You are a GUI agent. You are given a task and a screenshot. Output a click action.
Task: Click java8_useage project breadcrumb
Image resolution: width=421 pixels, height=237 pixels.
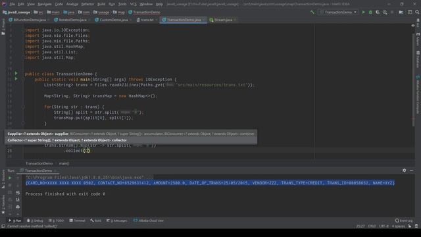pos(16,13)
